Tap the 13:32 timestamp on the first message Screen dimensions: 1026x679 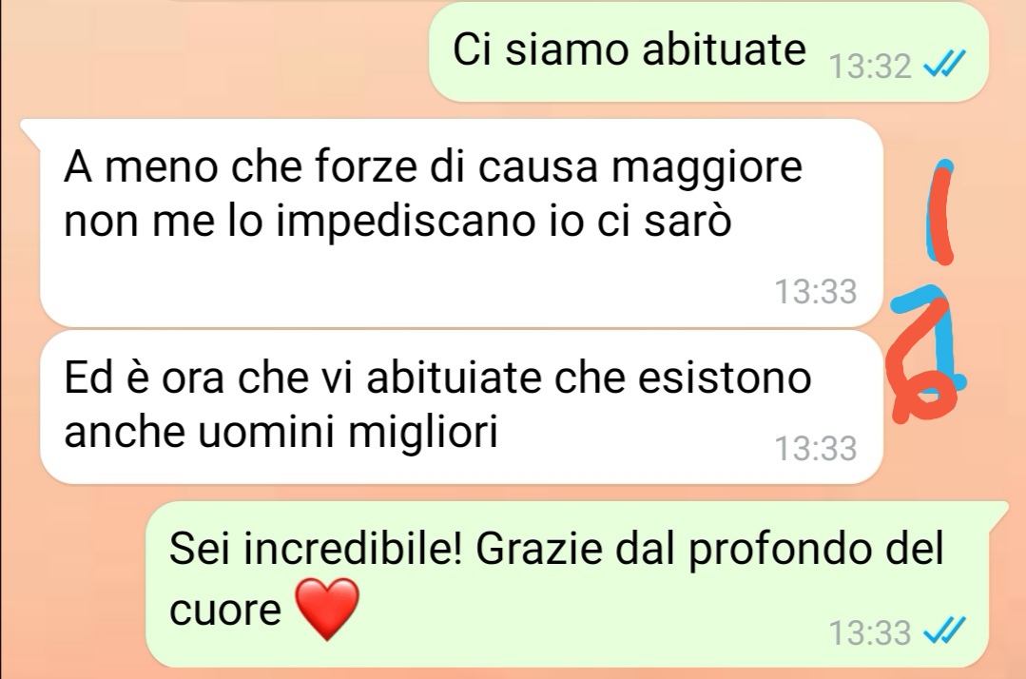pos(870,66)
